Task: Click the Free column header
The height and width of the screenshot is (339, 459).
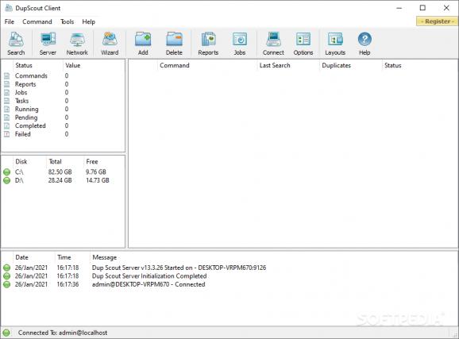Action: coord(92,162)
